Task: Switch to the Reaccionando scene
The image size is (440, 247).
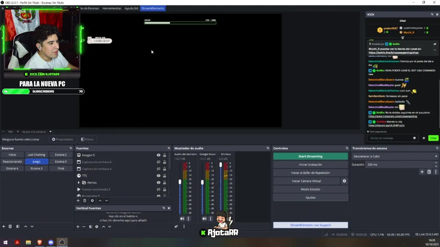Action: tap(12, 162)
